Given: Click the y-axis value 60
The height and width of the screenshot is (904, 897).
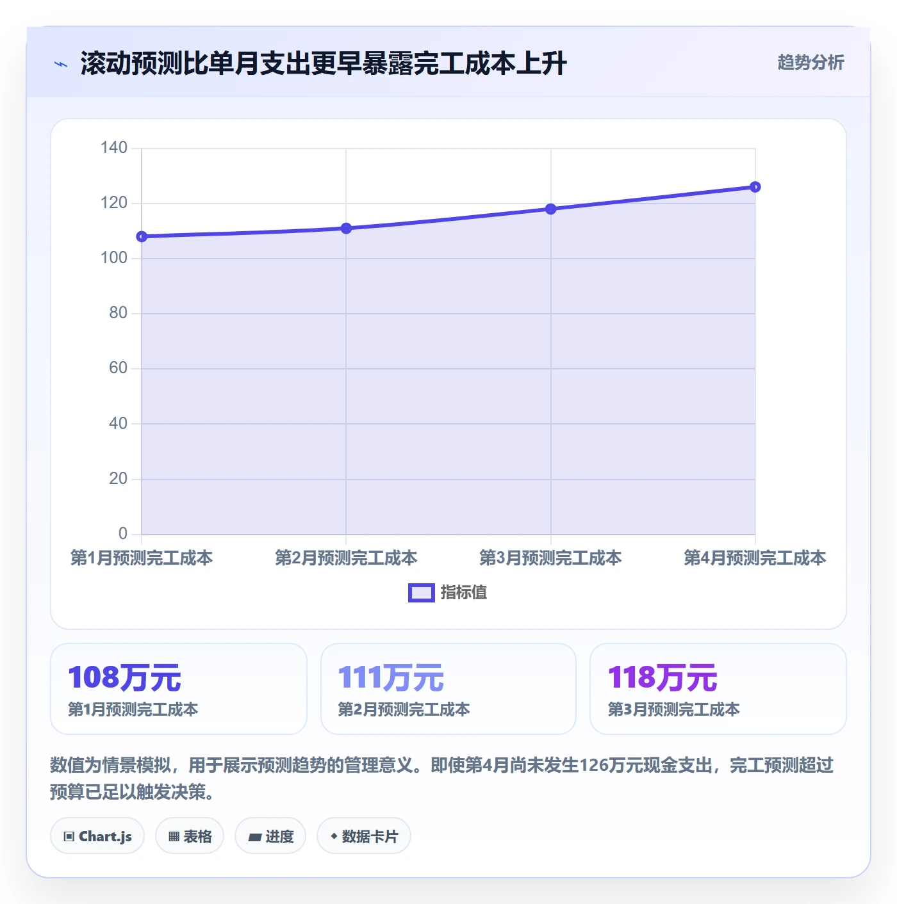Looking at the screenshot, I should click(x=119, y=368).
